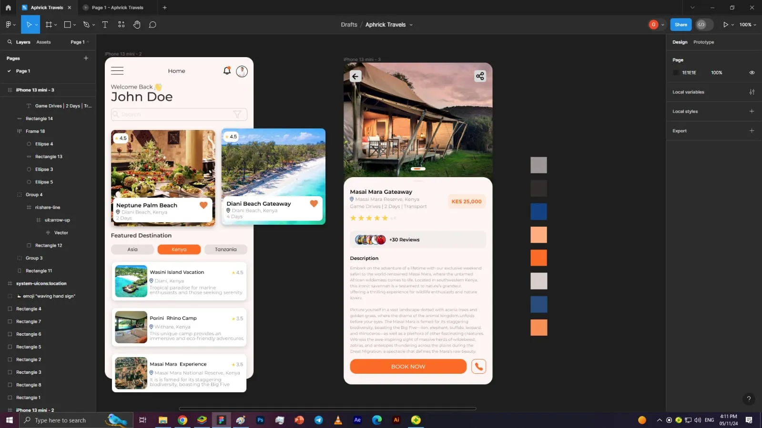Toggle Dev Mode switch
This screenshot has height=428, width=762.
(x=704, y=25)
